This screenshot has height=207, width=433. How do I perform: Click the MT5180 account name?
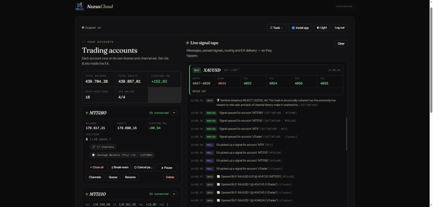coord(98,113)
